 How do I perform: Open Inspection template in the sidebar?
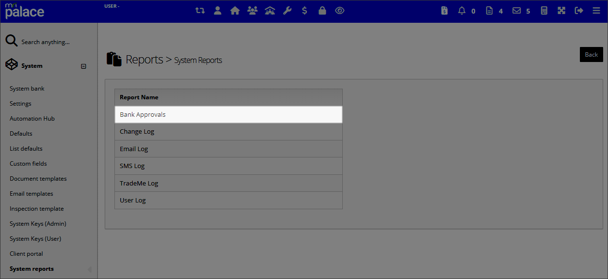click(37, 209)
